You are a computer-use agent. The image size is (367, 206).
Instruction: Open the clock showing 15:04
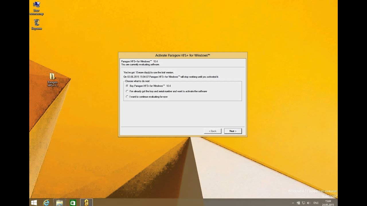[x=328, y=203]
